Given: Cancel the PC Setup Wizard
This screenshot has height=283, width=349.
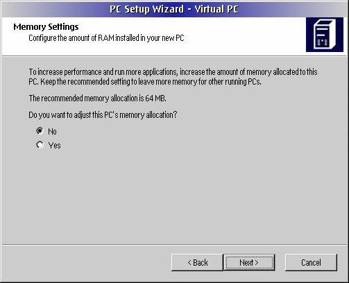Looking at the screenshot, I should pos(311,262).
